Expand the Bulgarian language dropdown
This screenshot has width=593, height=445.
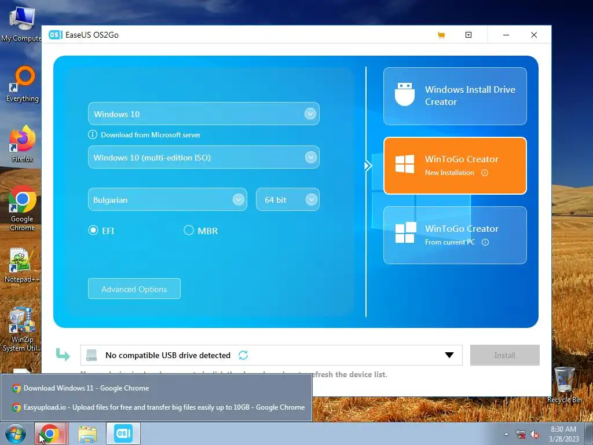tap(238, 199)
